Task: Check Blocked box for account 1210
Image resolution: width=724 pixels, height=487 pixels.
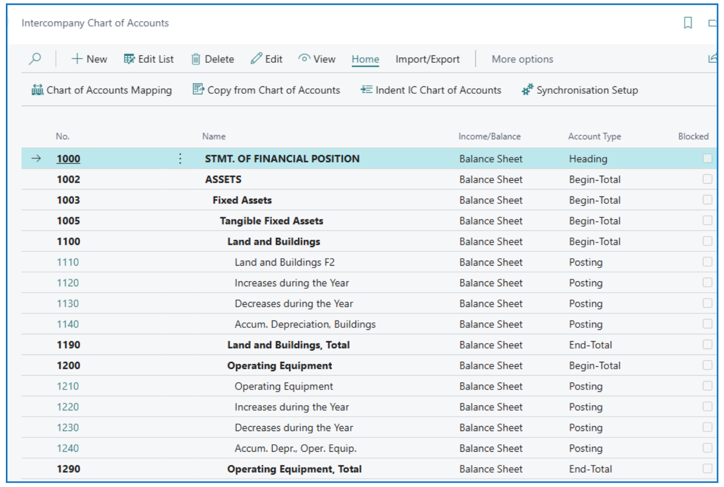Action: pos(707,386)
